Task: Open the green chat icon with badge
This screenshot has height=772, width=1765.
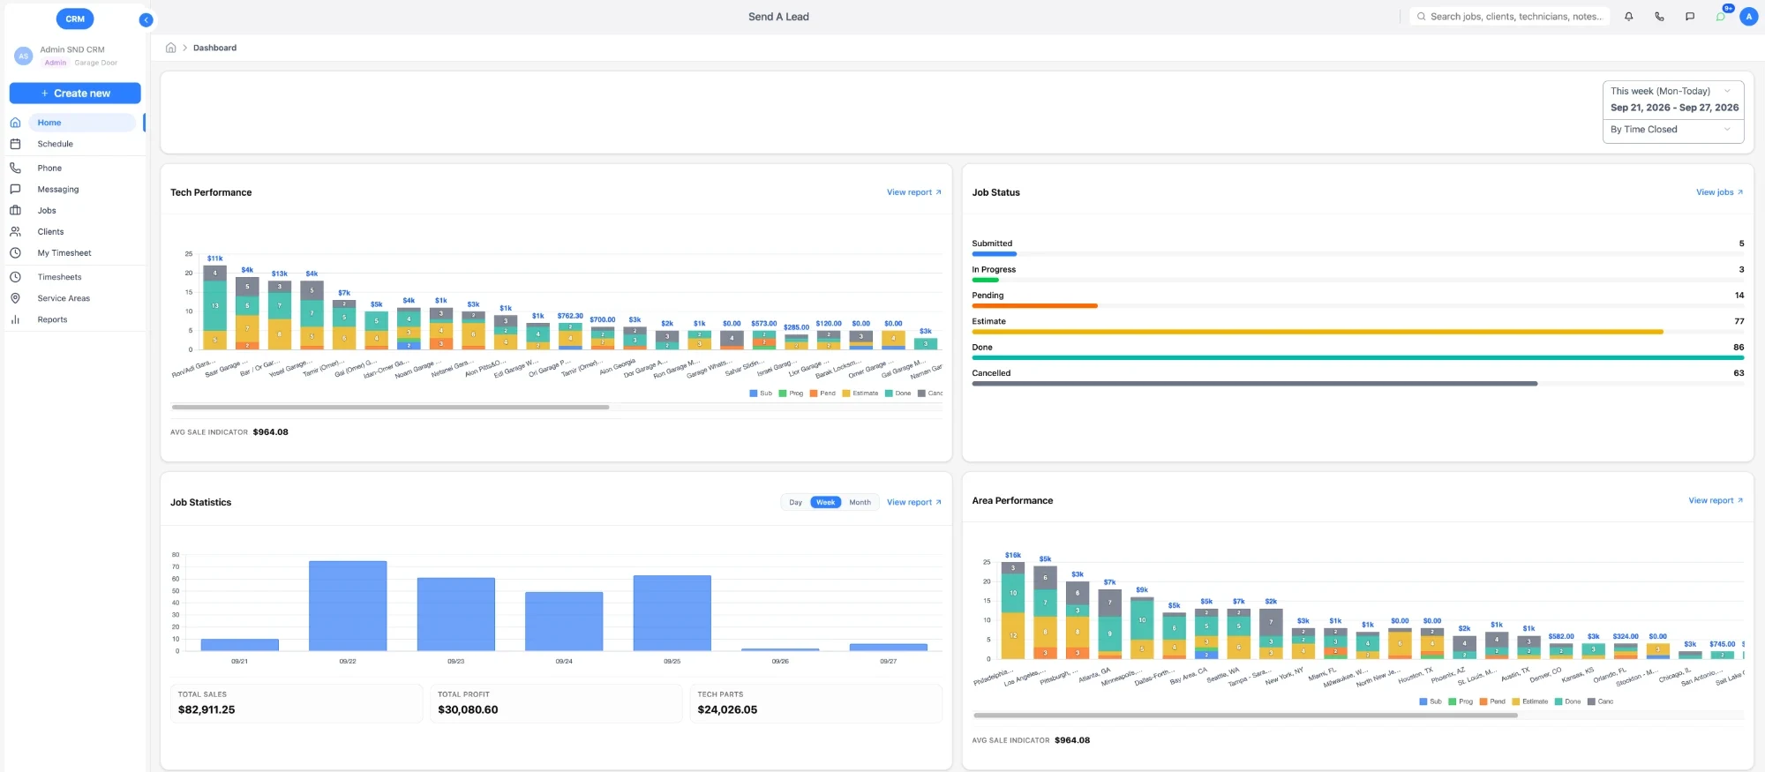Action: pos(1721,17)
